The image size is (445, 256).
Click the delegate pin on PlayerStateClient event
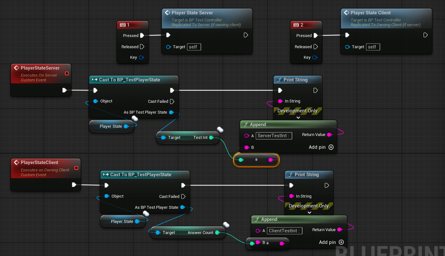[x=76, y=168]
